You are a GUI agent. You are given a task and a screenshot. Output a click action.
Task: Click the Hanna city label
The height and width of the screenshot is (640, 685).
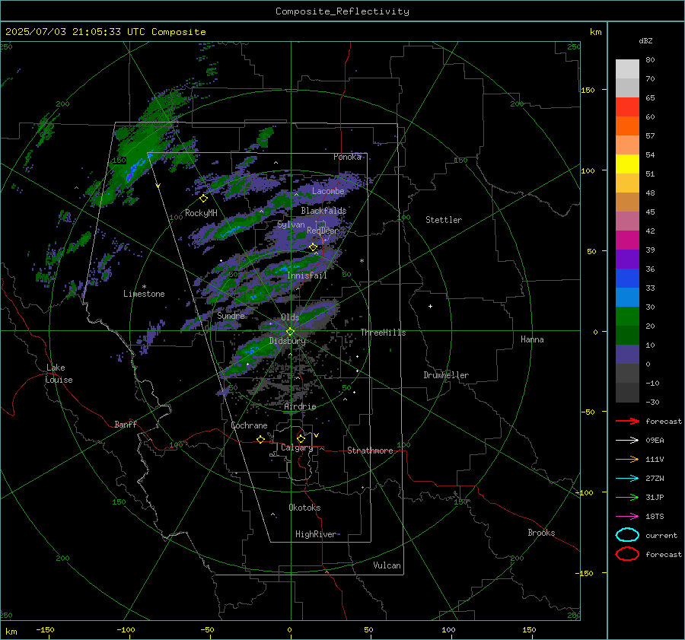(532, 339)
